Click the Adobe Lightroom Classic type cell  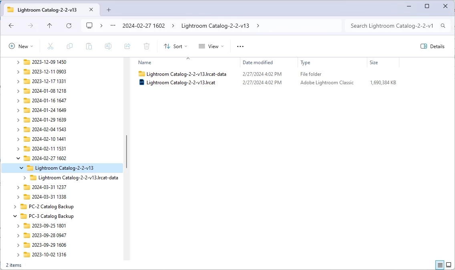327,83
